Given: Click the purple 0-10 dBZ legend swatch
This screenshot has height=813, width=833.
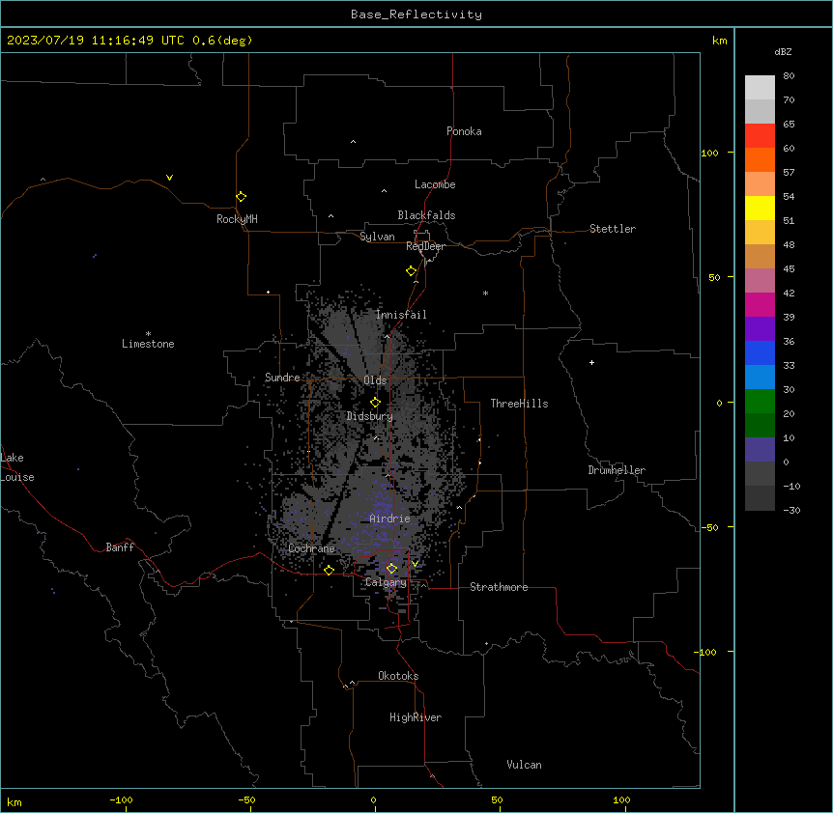Looking at the screenshot, I should 760,450.
